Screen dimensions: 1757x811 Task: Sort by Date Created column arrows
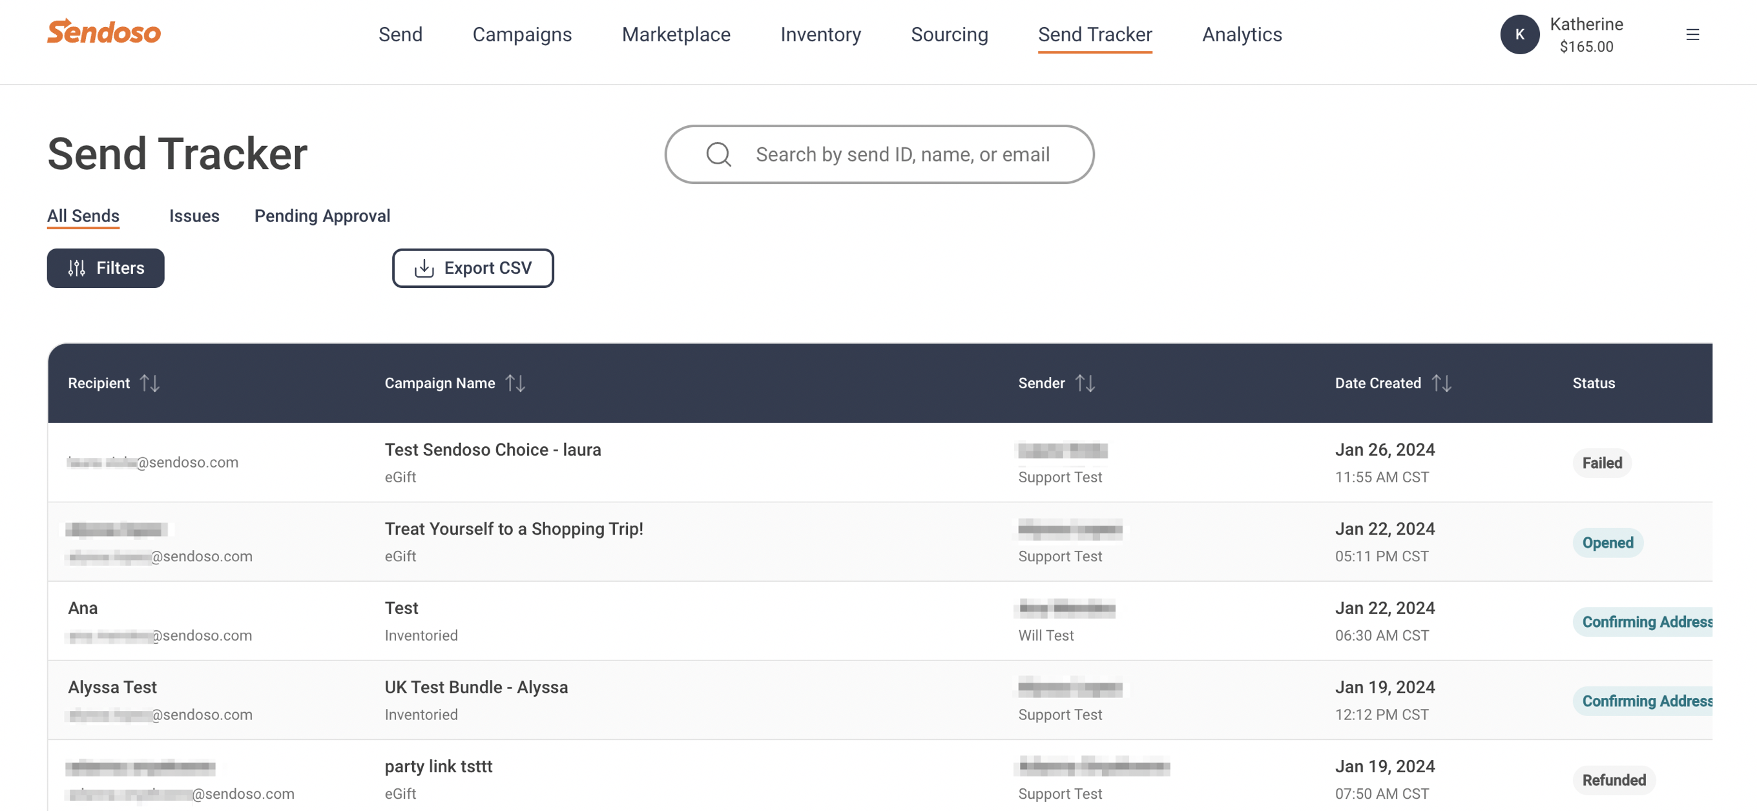(1440, 383)
